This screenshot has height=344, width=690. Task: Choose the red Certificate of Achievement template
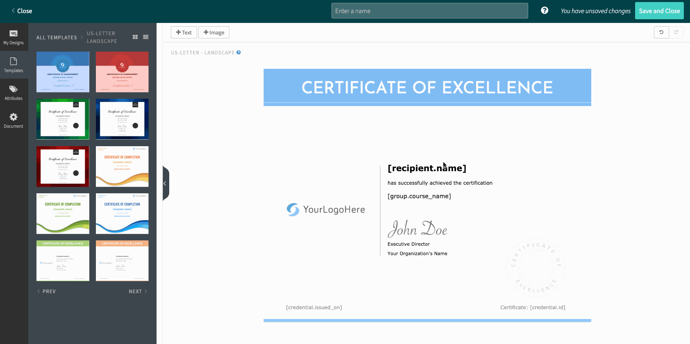122,72
